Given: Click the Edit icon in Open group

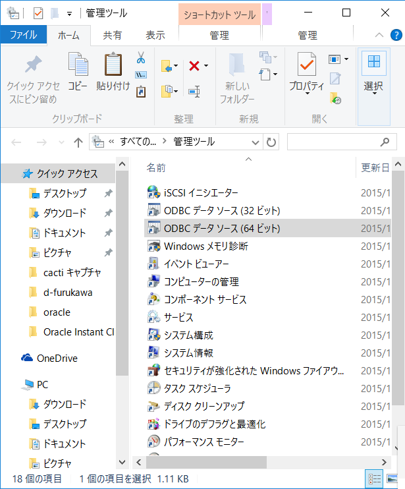Looking at the screenshot, I should point(335,78).
